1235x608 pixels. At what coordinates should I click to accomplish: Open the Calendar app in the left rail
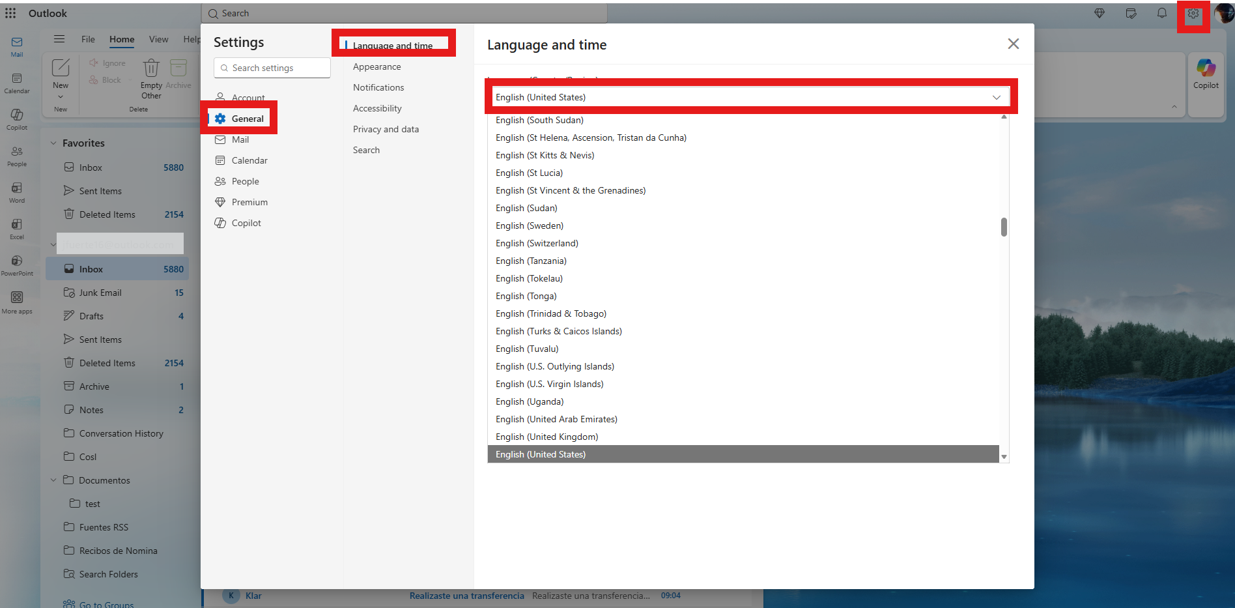17,83
